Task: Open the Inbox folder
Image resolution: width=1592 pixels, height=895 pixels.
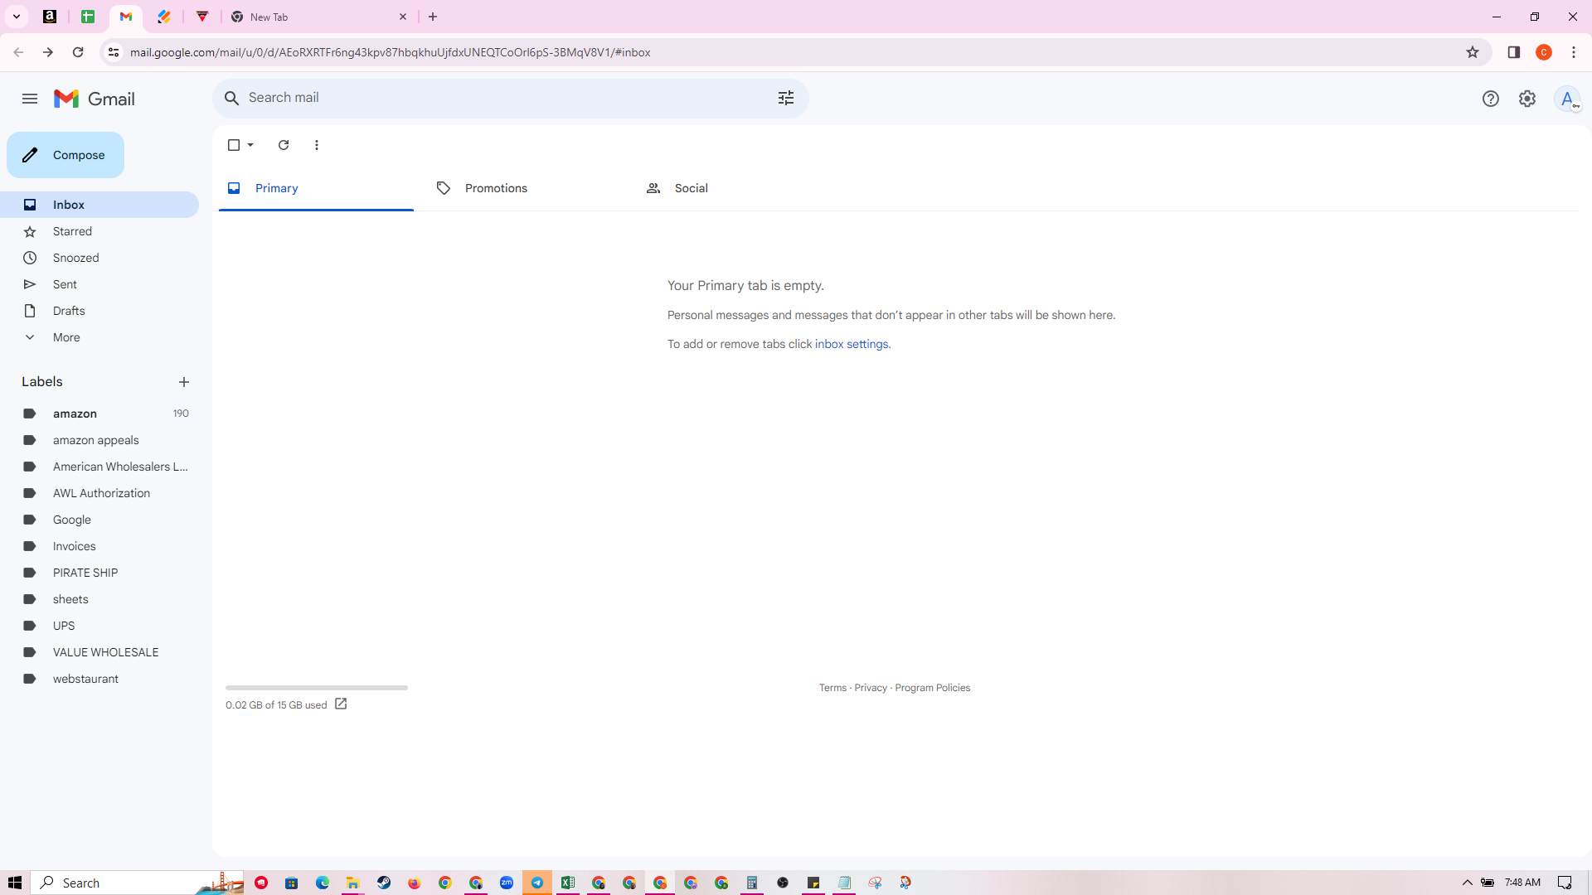Action: [x=99, y=205]
